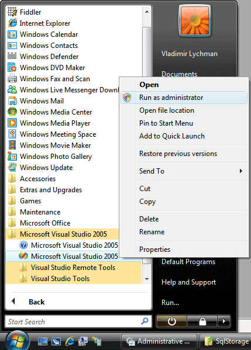This screenshot has width=251, height=350.
Task: Click the Show Desktop quick launch icon
Action: pos(43,341)
